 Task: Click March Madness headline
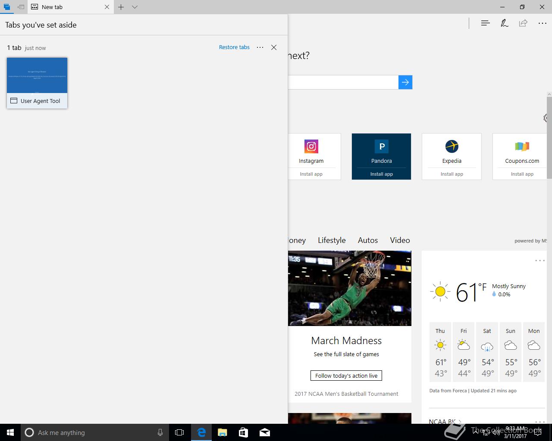point(346,341)
